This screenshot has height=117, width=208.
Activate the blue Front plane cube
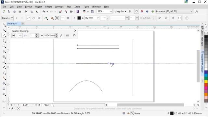[x=147, y=12]
